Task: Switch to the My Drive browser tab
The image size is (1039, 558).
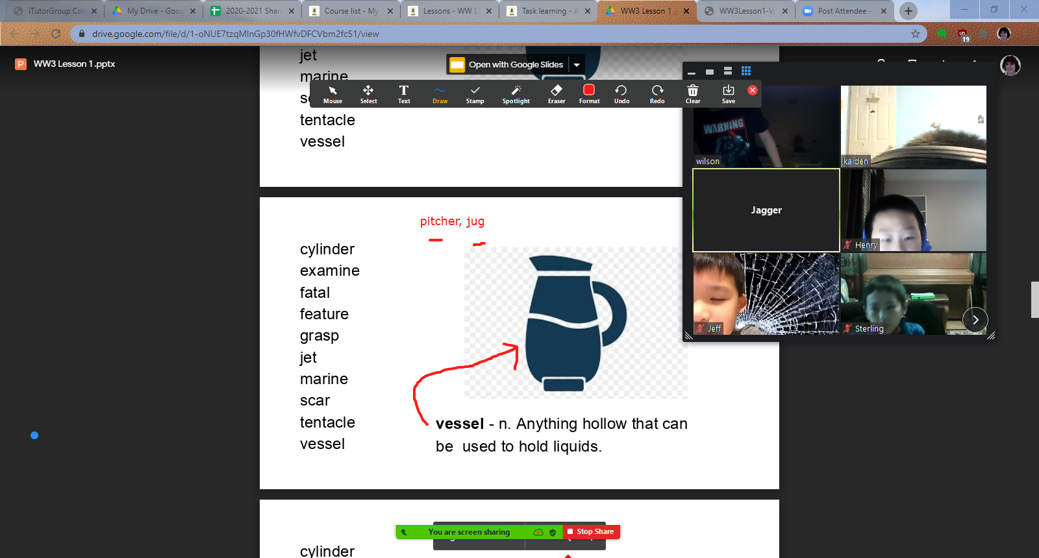Action: pos(155,11)
